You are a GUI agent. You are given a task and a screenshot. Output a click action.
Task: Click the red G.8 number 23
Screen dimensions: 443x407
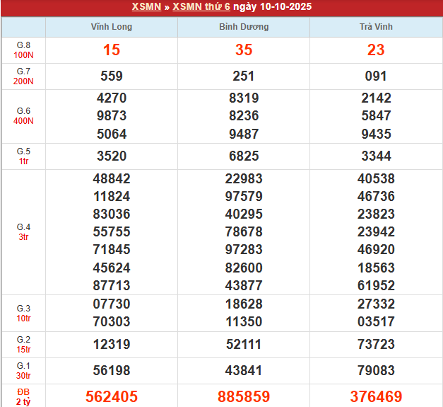[376, 50]
